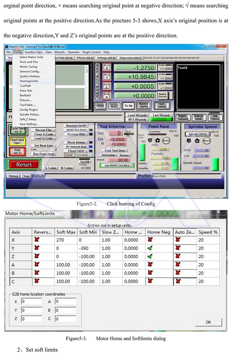
Task: Toggle the OFFLINE button
Action: [100, 106]
